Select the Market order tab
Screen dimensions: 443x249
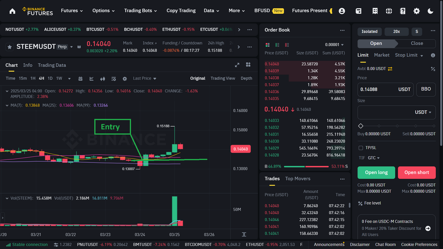pyautogui.click(x=382, y=55)
